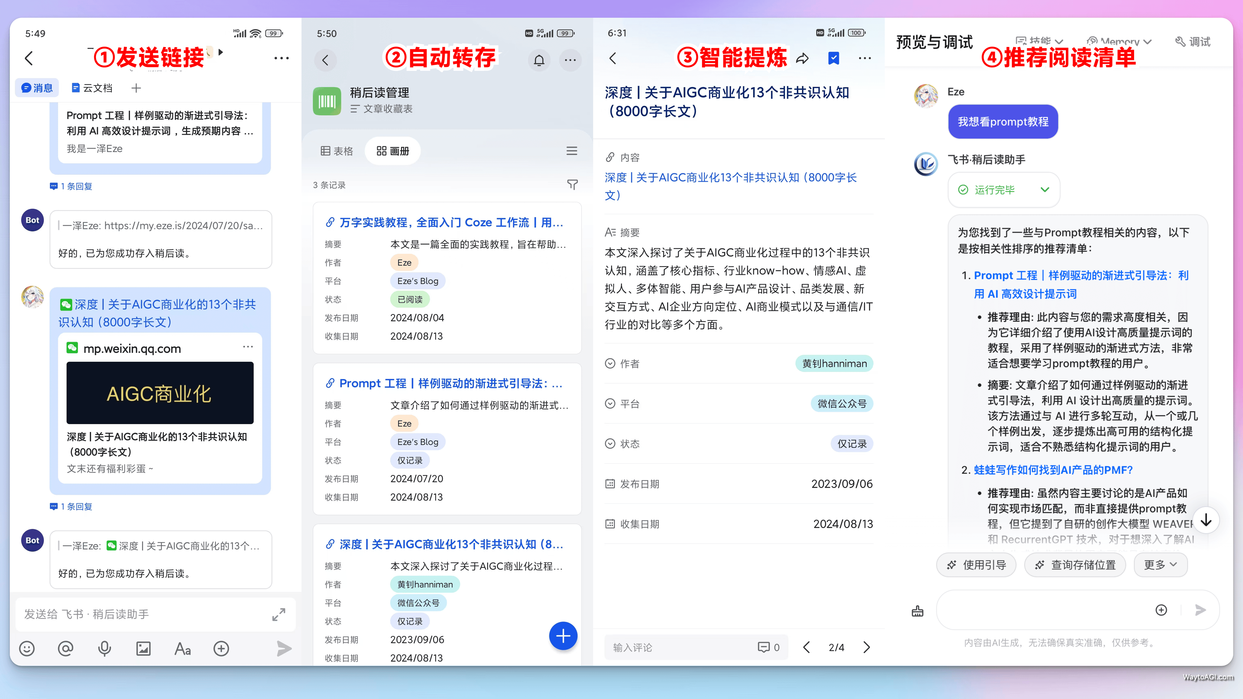The width and height of the screenshot is (1243, 699).
Task: Add a new record with blue plus button
Action: click(563, 636)
